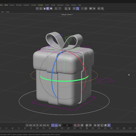
Task: Open the Extensions menu
Action: click(x=60, y=5)
